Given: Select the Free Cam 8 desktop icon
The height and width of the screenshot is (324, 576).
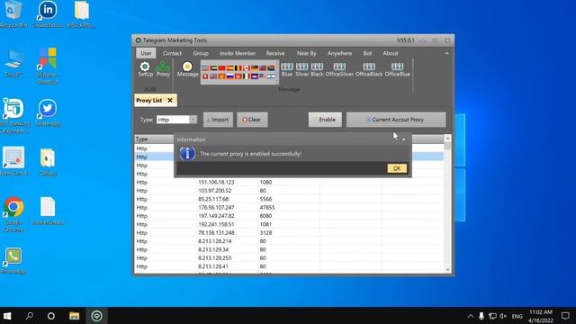Looking at the screenshot, I should coord(13,161).
